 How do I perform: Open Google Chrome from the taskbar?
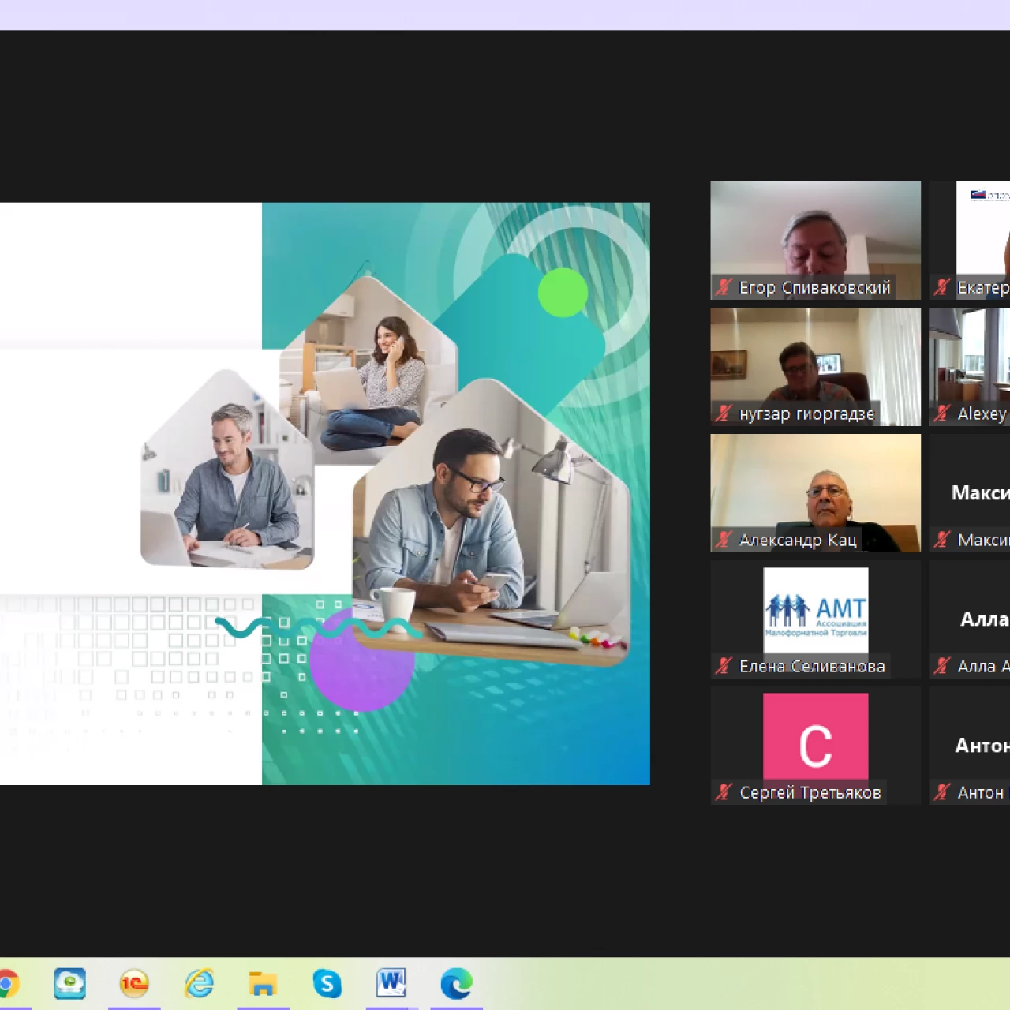(x=7, y=984)
